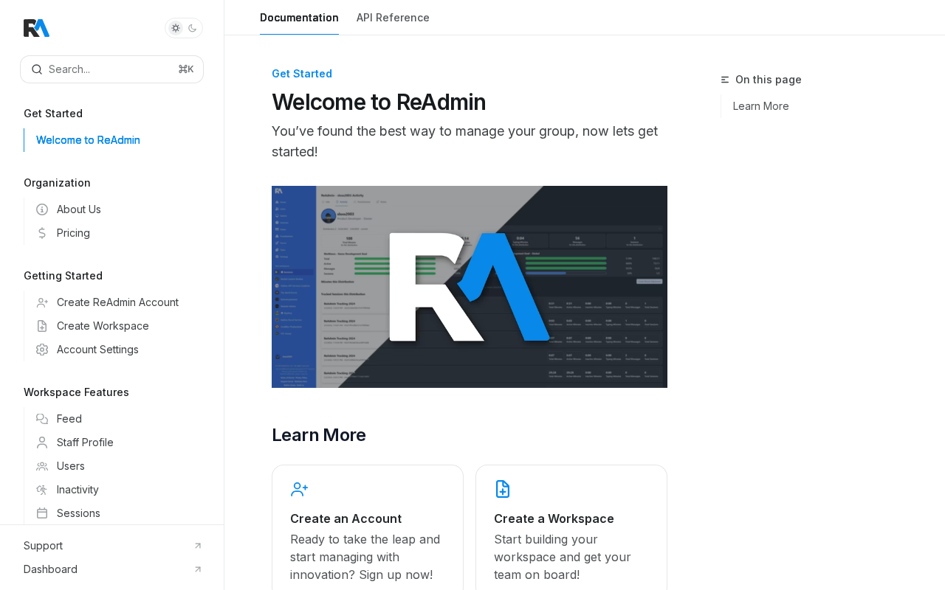Click the Dashboard external arrow icon
945x590 pixels.
[x=198, y=569]
